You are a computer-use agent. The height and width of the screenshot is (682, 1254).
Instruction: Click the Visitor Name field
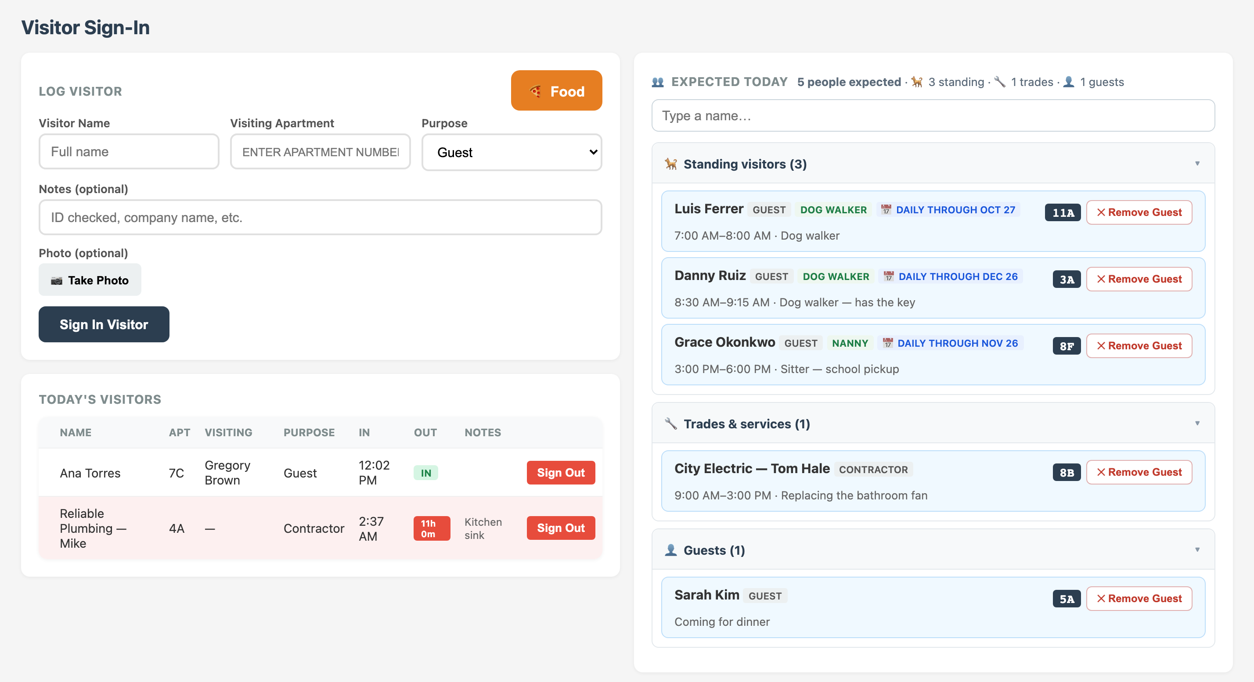(x=129, y=152)
